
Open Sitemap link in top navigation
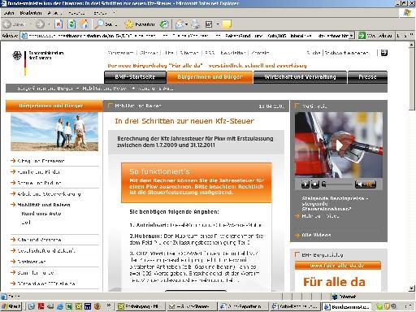(189, 53)
